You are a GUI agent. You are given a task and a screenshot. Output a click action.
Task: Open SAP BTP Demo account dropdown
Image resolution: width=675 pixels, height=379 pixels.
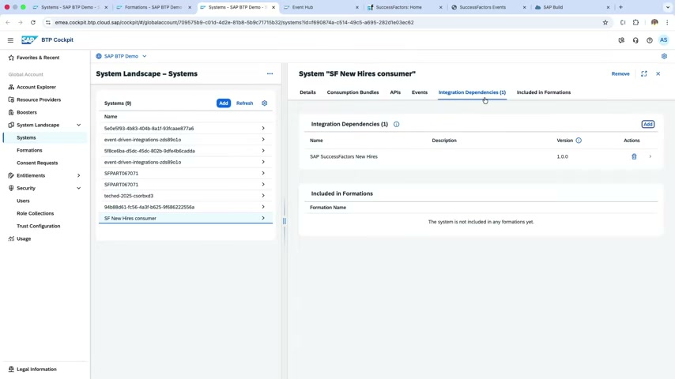[x=122, y=56]
